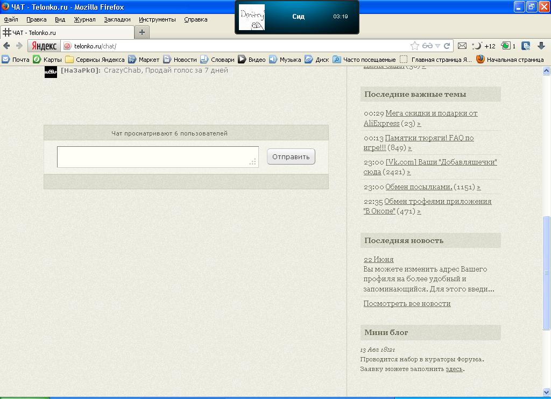This screenshot has width=551, height=399.
Task: Click Посмотреть все новости link
Action: click(407, 303)
